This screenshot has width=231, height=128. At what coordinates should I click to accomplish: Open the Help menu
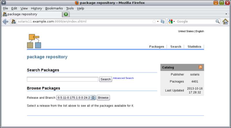click(x=81, y=8)
